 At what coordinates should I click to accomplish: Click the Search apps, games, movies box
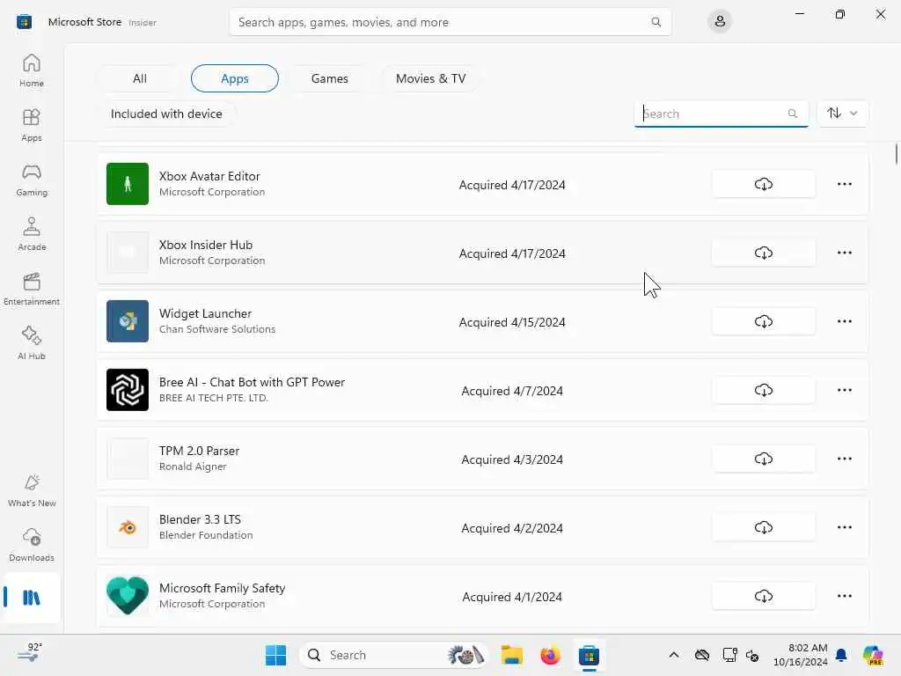click(450, 22)
